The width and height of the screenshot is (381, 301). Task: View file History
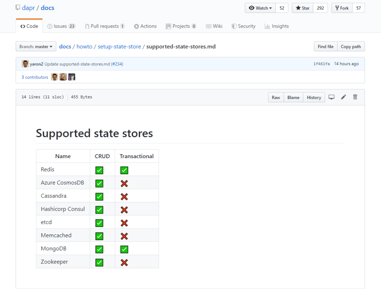click(314, 97)
